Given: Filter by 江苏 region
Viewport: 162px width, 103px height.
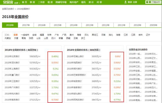Looking at the screenshot, I should click(x=126, y=35).
